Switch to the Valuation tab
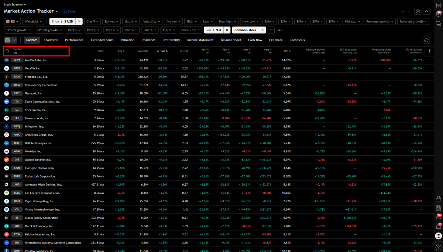This screenshot has height=252, width=443. pyautogui.click(x=127, y=40)
